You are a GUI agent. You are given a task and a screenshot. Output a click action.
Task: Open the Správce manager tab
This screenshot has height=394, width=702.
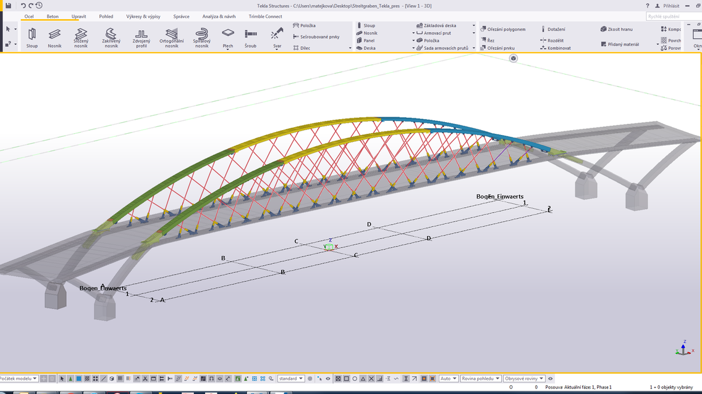(181, 16)
